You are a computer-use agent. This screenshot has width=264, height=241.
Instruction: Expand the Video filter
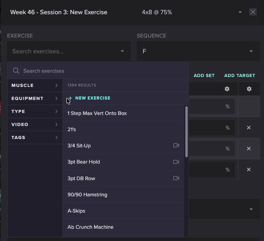(35, 124)
